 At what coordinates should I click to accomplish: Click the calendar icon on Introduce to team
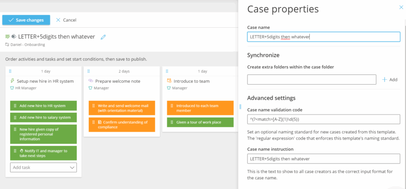point(169,81)
